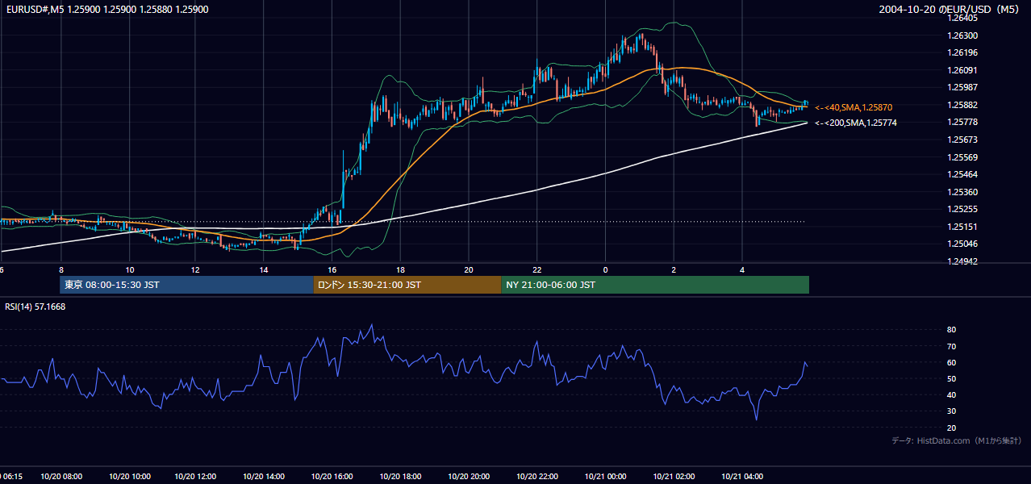The image size is (1031, 484).
Task: Click hour label 12 under price chart
Action: tap(196, 269)
